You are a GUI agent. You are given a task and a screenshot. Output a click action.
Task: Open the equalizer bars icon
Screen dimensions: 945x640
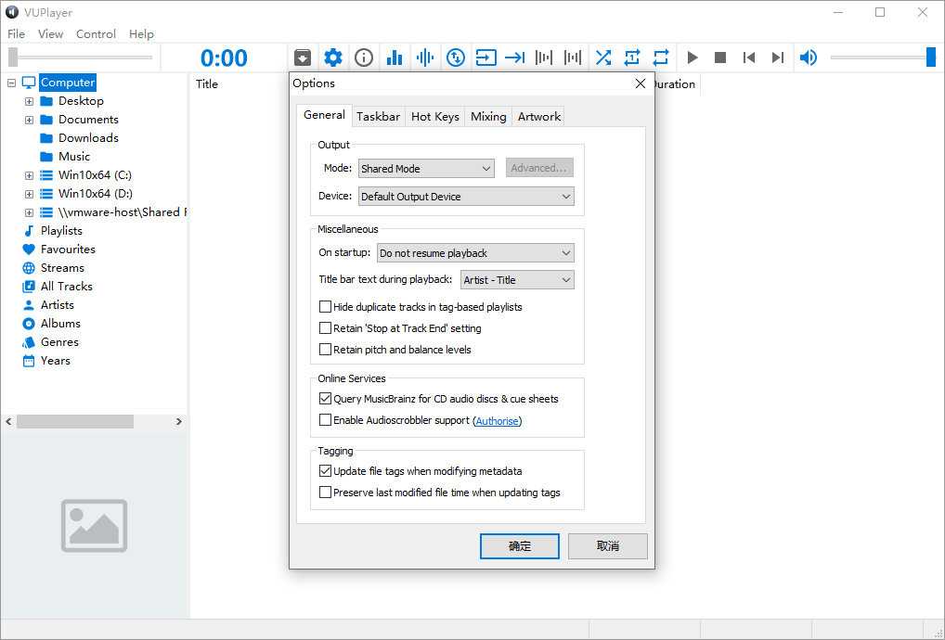point(395,58)
